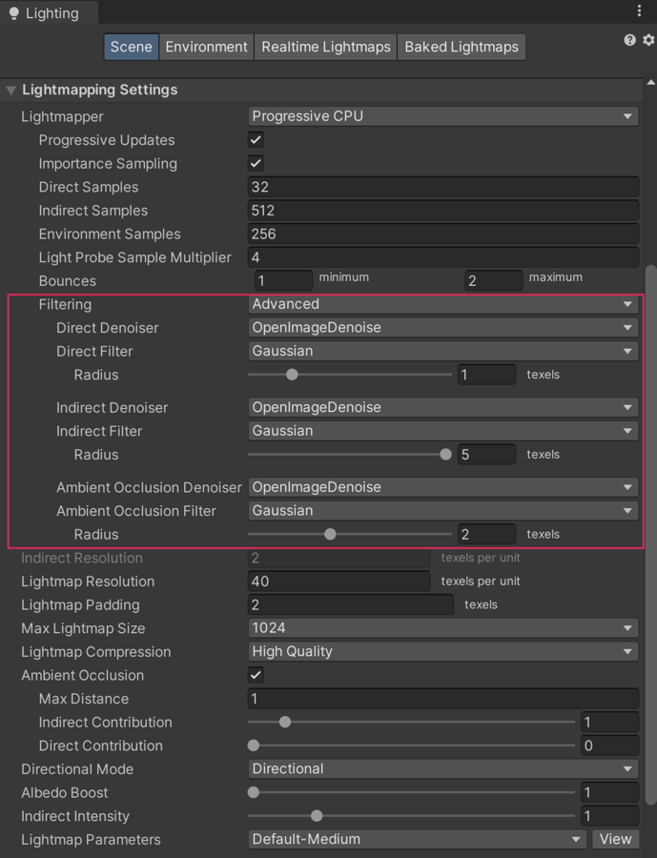
Task: Open the Lightmapper dropdown
Action: click(x=442, y=115)
